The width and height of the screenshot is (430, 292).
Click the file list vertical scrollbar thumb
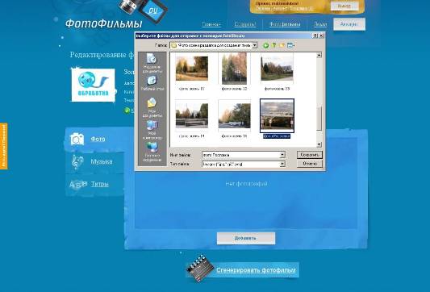coord(319,118)
